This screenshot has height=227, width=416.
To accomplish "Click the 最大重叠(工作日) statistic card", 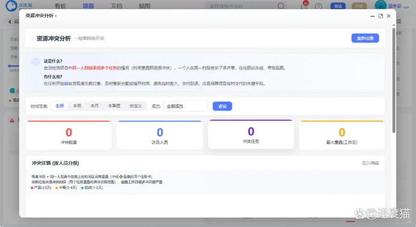I will pyautogui.click(x=341, y=135).
